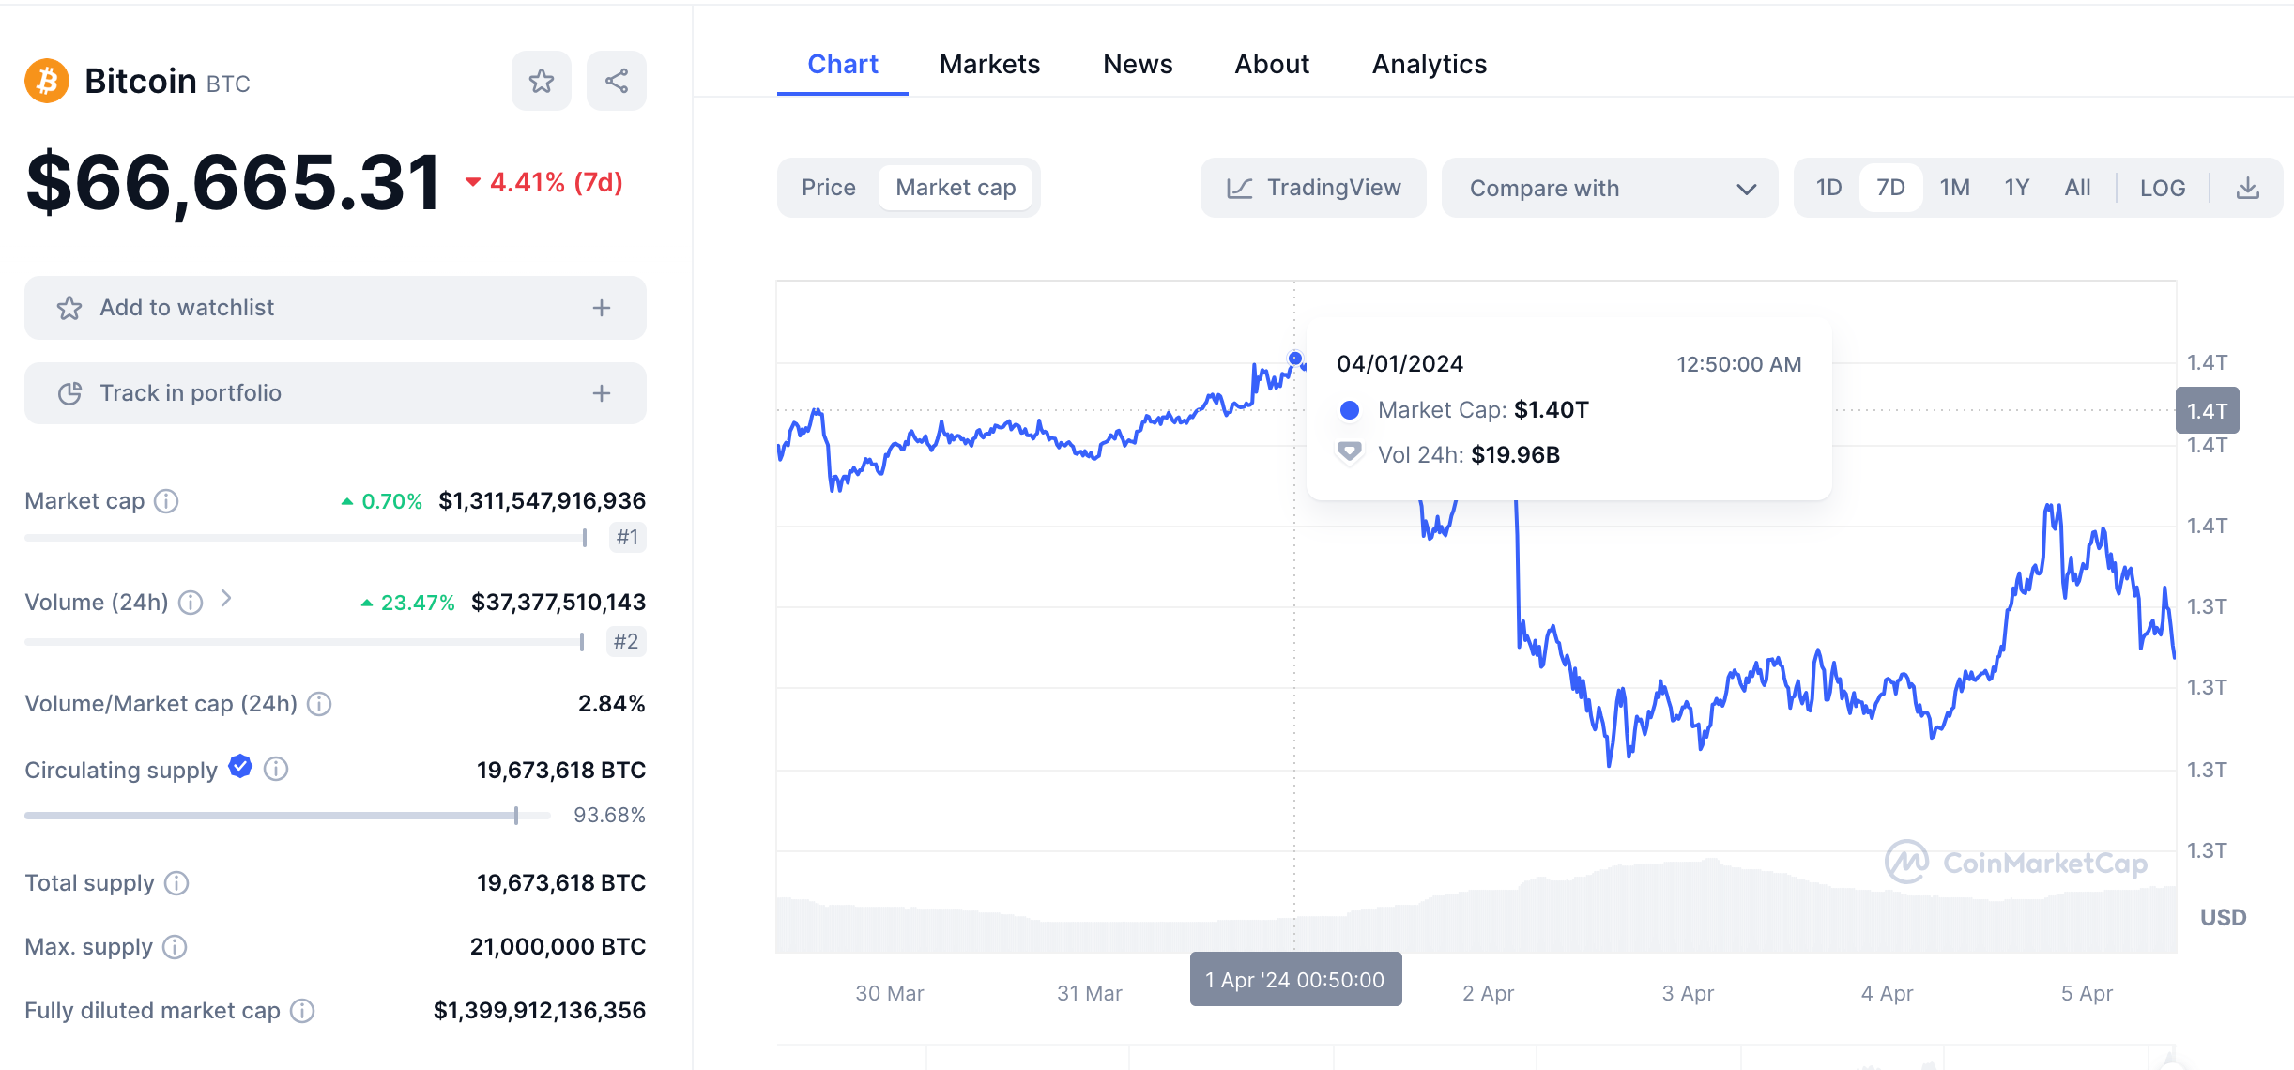The width and height of the screenshot is (2294, 1070).
Task: Open the TradingView chart view
Action: [1312, 187]
